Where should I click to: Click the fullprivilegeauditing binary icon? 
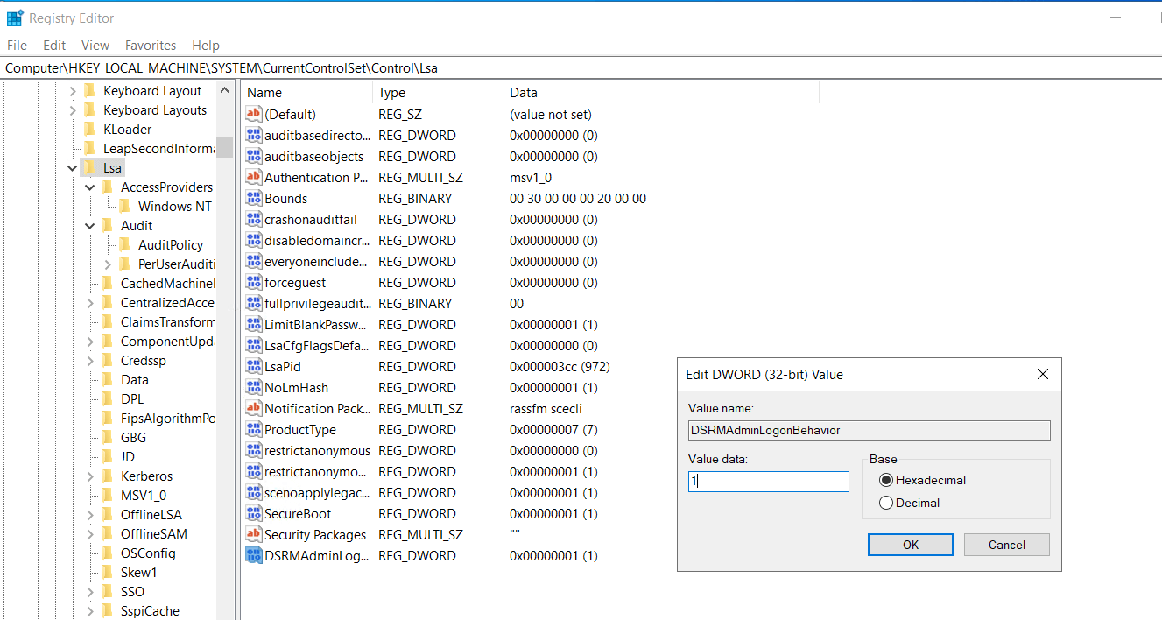pos(254,303)
